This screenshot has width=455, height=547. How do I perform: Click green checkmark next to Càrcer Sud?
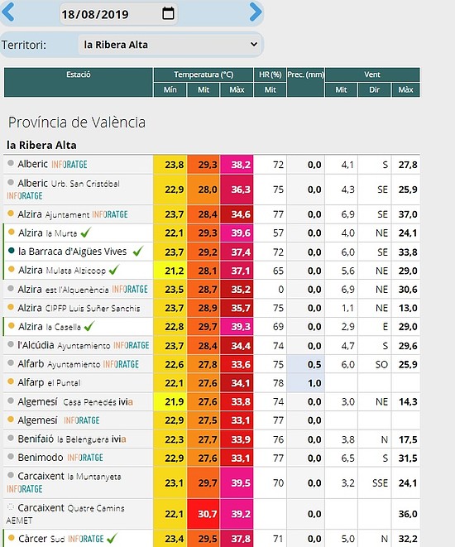[x=112, y=539]
